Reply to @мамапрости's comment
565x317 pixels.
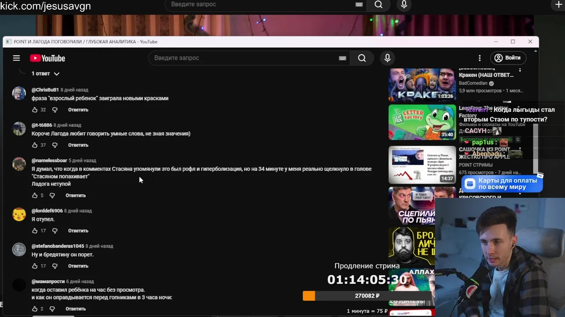75,309
